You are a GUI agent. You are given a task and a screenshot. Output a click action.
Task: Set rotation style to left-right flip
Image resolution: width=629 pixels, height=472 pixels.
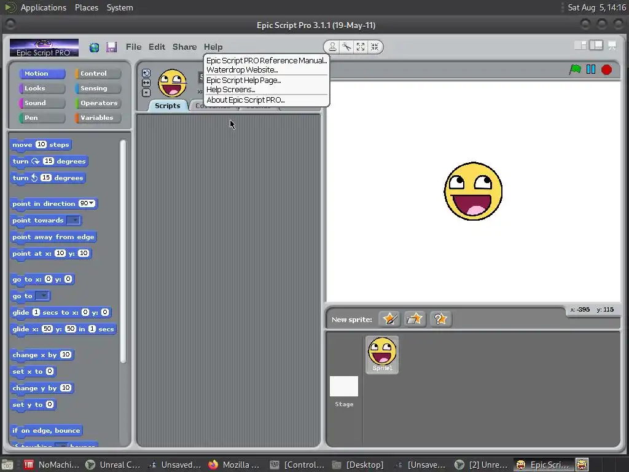pyautogui.click(x=146, y=83)
